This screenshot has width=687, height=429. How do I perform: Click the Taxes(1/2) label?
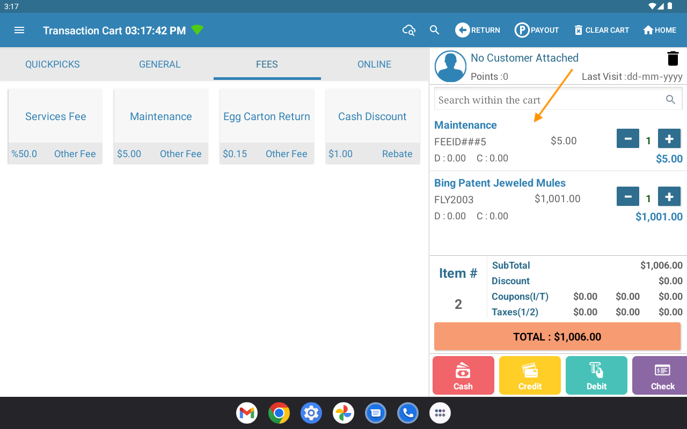coord(515,312)
